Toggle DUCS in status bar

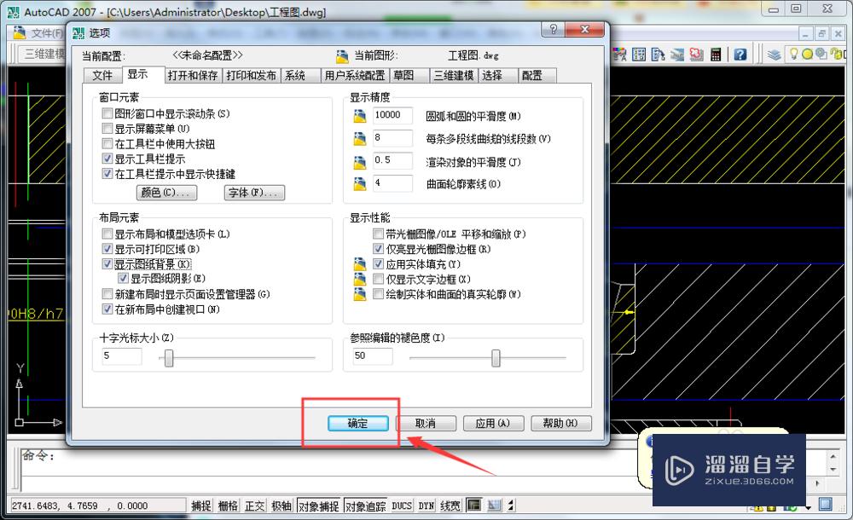(402, 506)
